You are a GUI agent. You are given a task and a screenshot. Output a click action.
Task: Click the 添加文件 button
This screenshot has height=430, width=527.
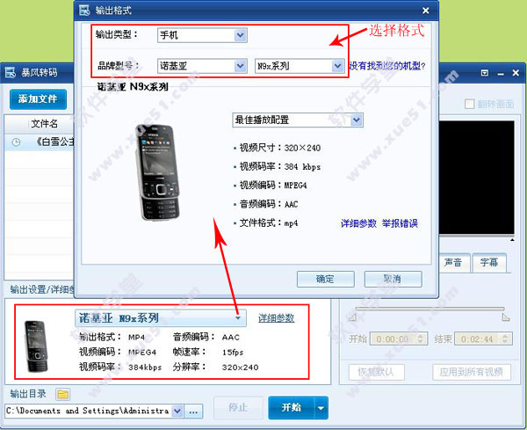(38, 99)
